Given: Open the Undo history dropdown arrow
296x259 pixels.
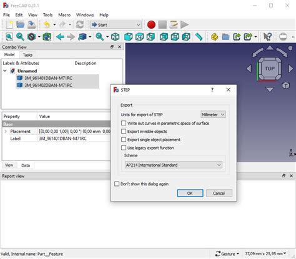Looking at the screenshot, I should click(54, 25).
